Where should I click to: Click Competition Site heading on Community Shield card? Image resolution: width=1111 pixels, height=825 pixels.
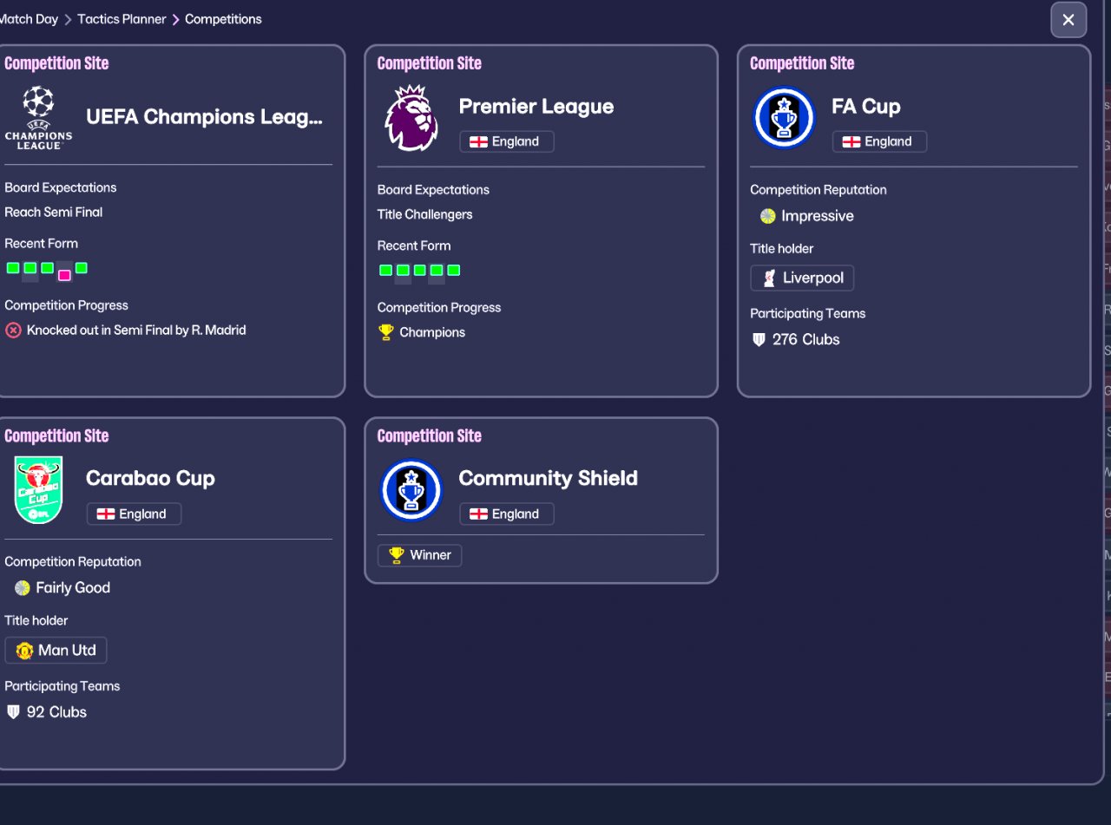(430, 436)
